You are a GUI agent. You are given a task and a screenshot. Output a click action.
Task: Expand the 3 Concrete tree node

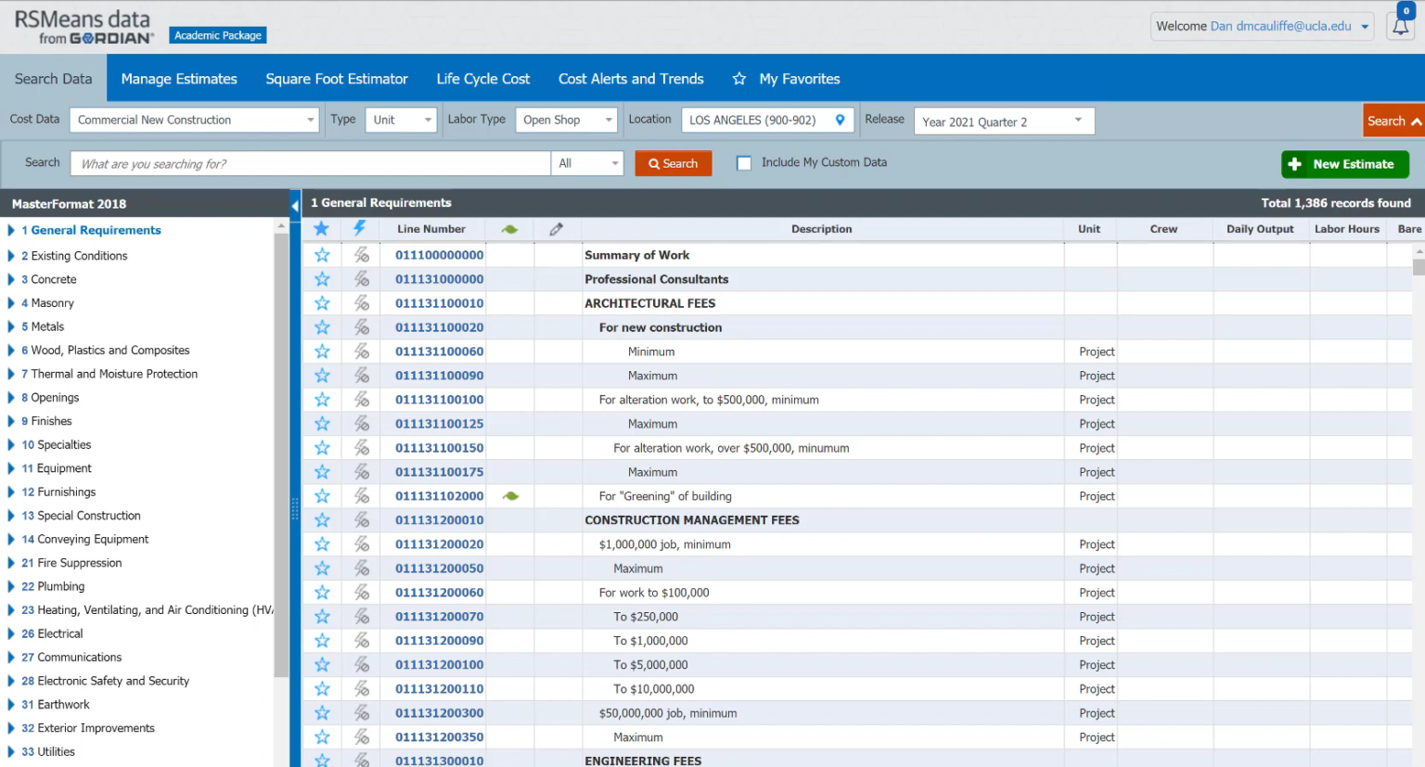point(11,279)
